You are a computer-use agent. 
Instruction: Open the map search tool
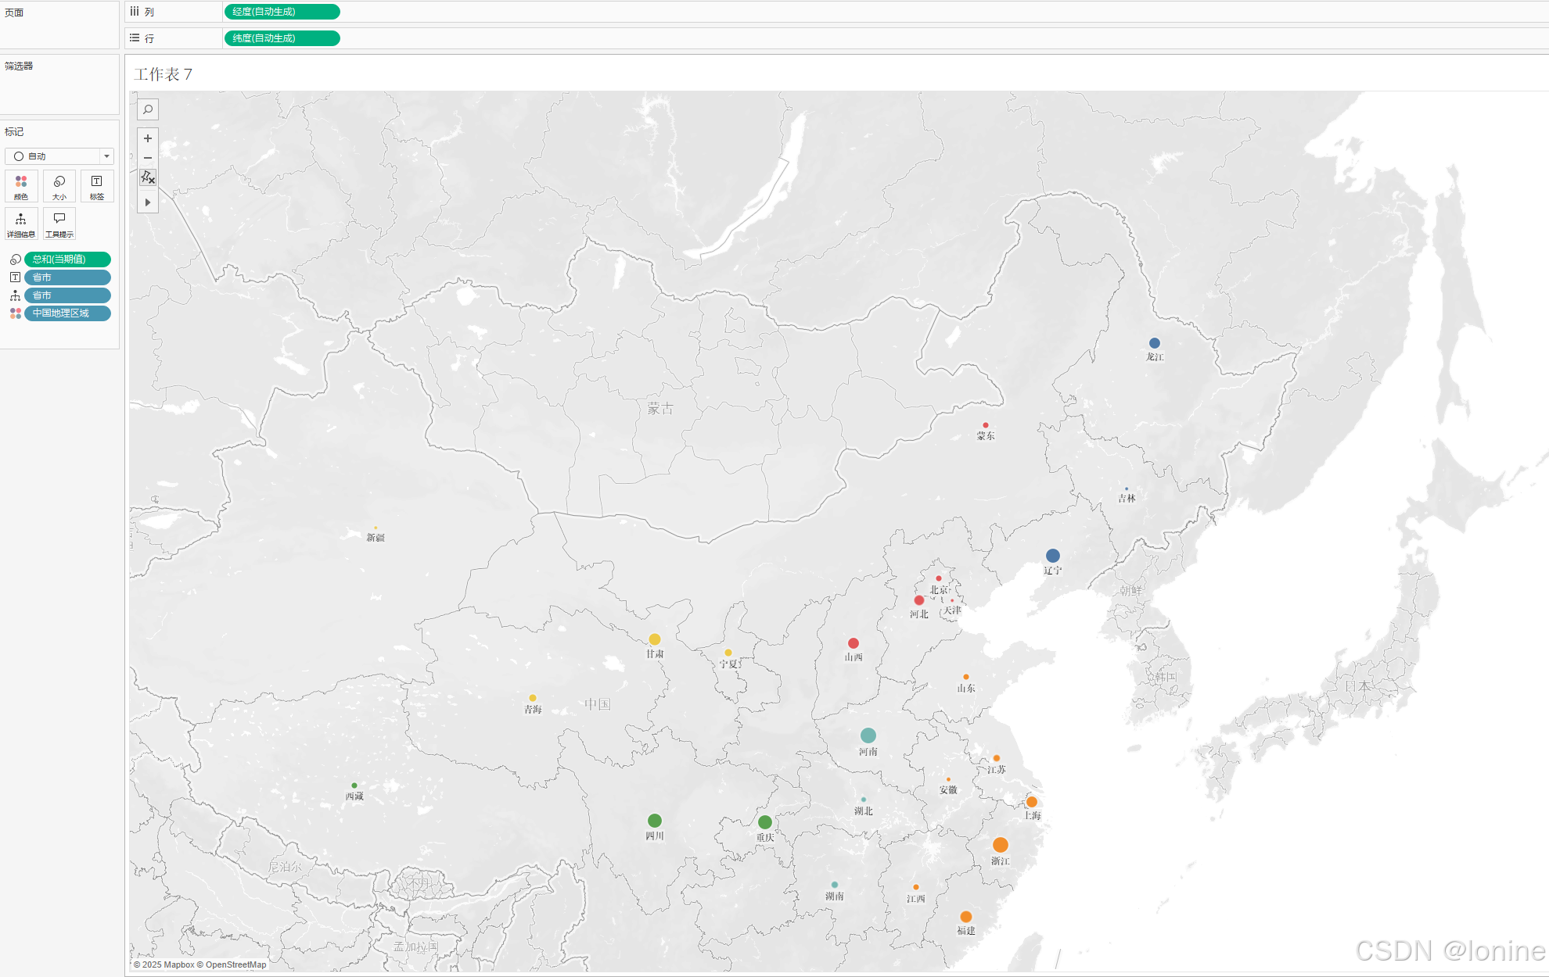tap(148, 109)
